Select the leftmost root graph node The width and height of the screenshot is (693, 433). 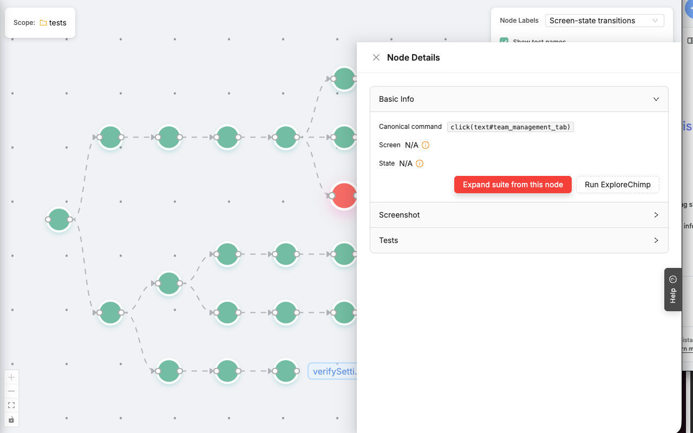coord(59,219)
